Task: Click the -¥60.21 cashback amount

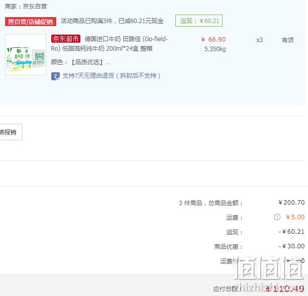Action: [291, 232]
